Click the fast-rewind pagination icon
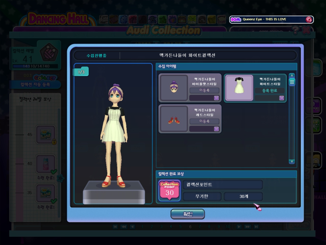 tap(124, 227)
